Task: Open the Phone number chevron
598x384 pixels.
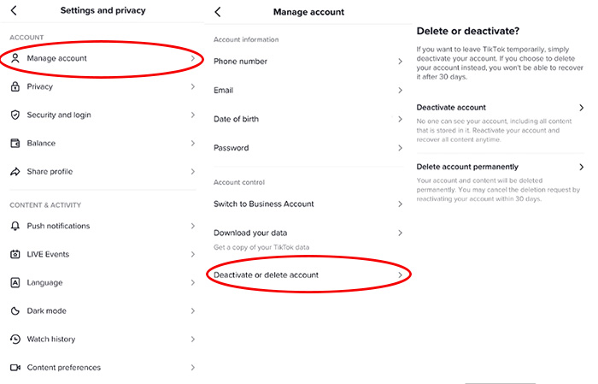Action: (x=400, y=61)
